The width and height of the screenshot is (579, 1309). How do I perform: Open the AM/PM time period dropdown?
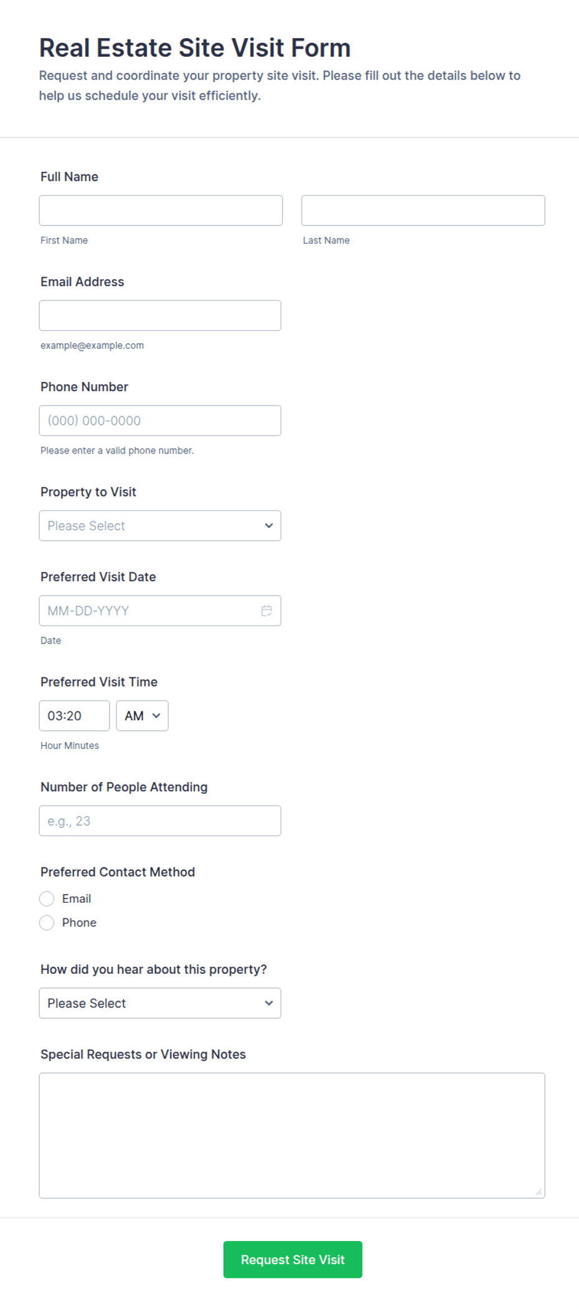142,715
